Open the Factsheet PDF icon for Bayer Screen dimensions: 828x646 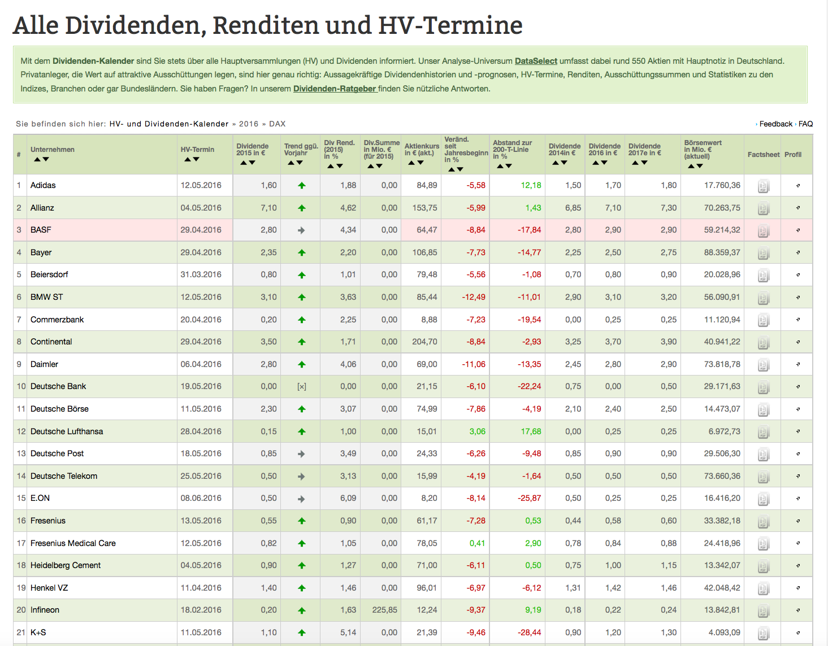[764, 253]
